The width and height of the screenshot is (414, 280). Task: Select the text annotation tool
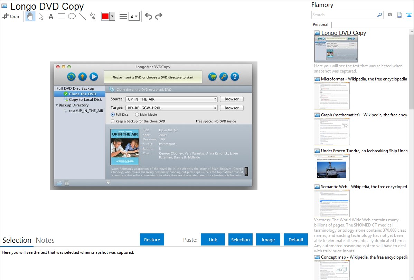pos(51,16)
